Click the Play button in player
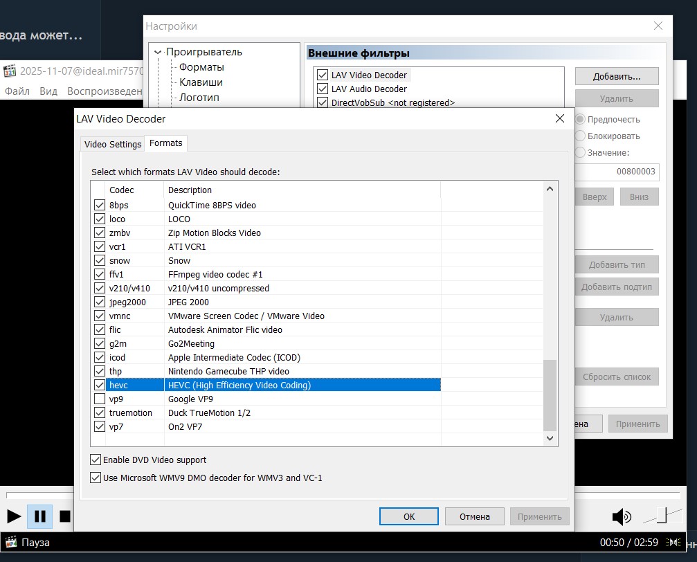Screen dimensions: 697x562 [x=14, y=516]
